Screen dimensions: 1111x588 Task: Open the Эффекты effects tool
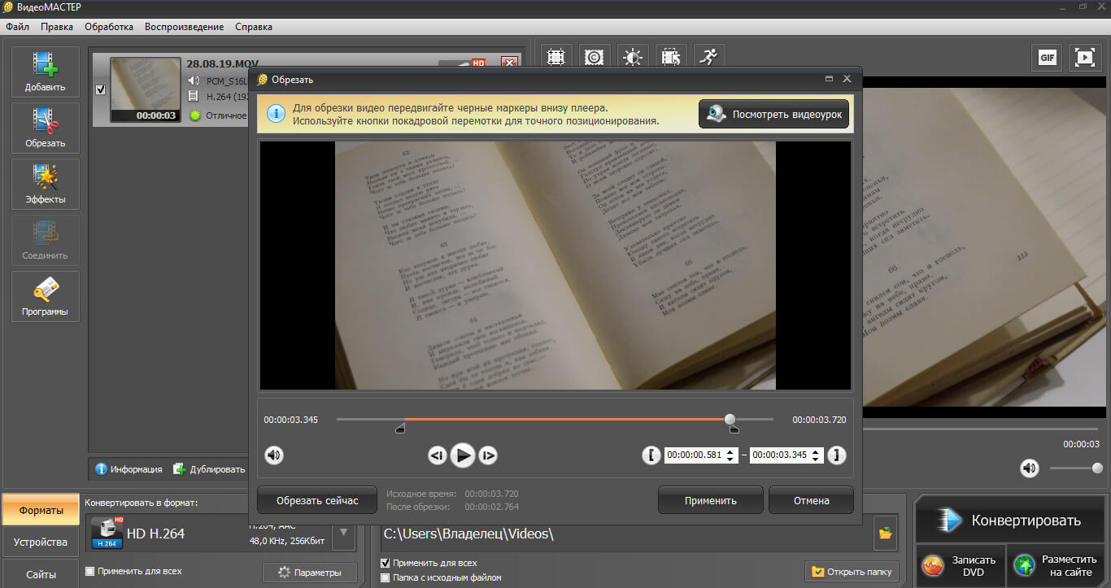[45, 184]
